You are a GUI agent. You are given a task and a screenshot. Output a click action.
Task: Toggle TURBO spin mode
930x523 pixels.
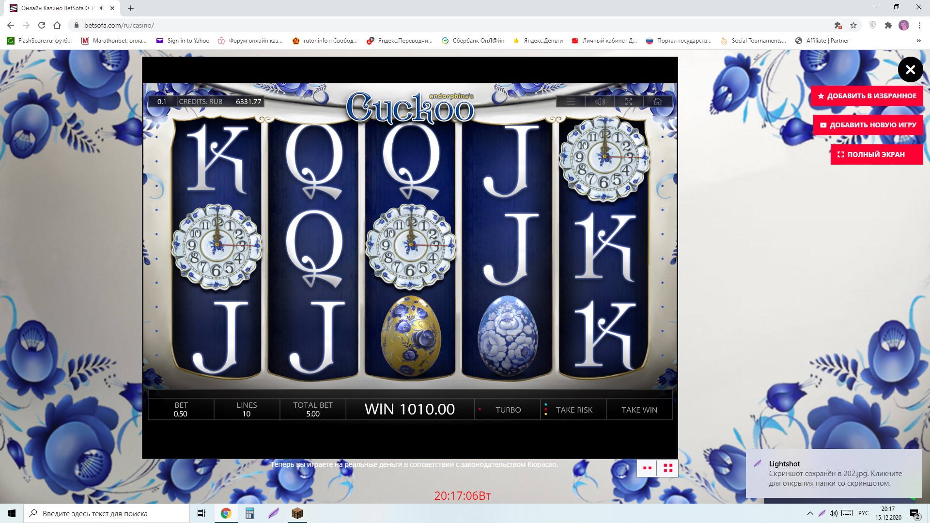click(x=508, y=410)
